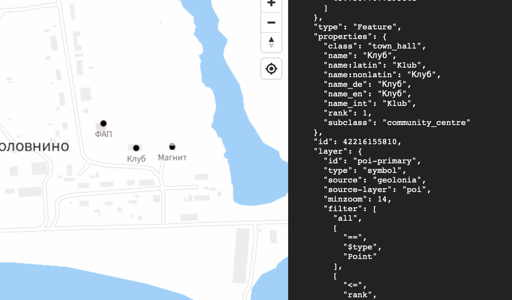The height and width of the screenshot is (300, 512).
Task: Click the pitch-down arrow on the tilt control
Action: pos(271,45)
